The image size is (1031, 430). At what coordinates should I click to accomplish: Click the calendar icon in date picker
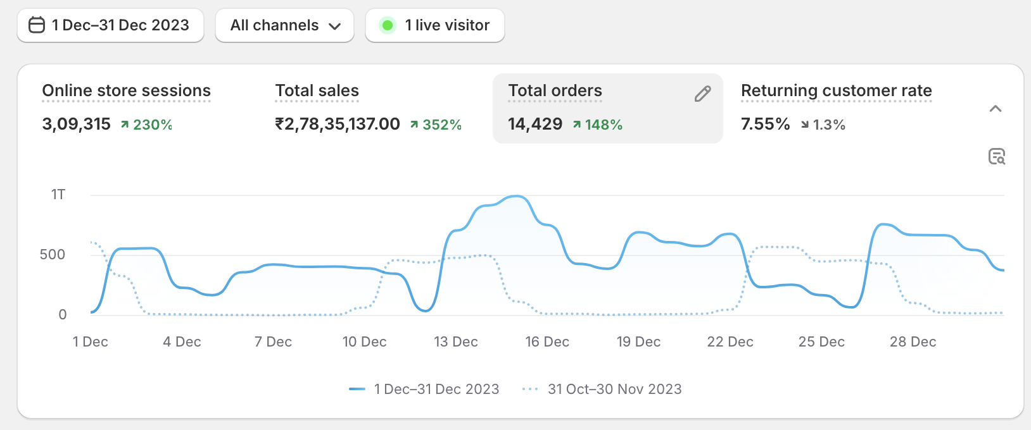point(37,25)
